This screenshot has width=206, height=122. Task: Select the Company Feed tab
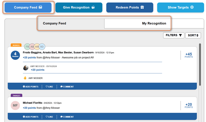[54, 23]
